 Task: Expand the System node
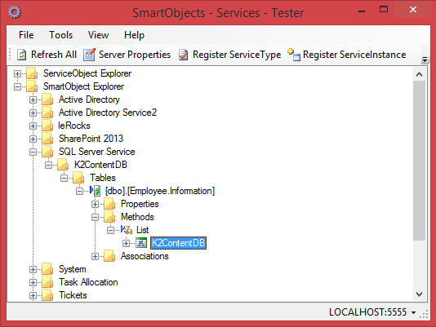pos(33,269)
